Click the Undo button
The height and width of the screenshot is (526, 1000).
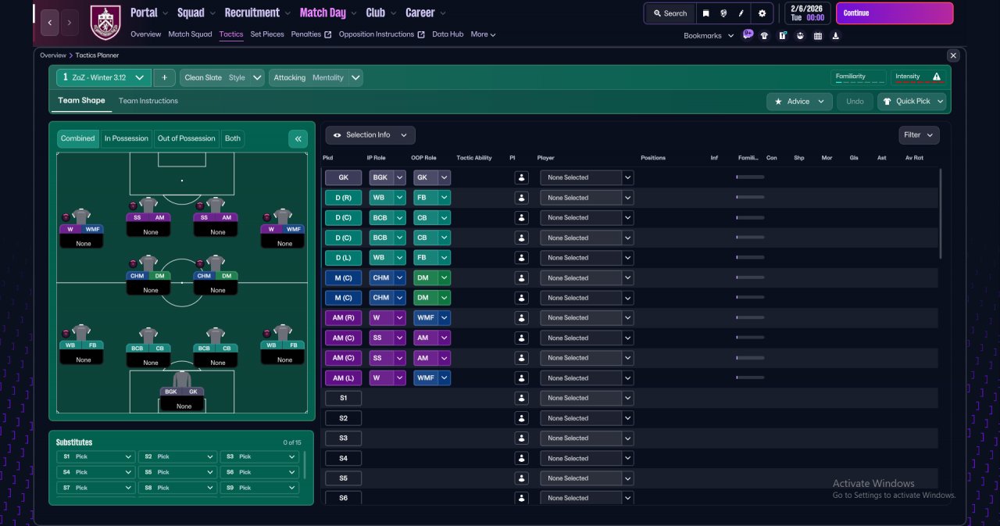(855, 101)
